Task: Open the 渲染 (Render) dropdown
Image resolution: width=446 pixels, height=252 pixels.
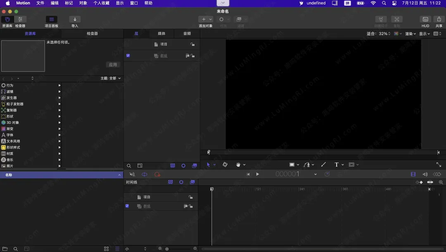Action: point(410,34)
